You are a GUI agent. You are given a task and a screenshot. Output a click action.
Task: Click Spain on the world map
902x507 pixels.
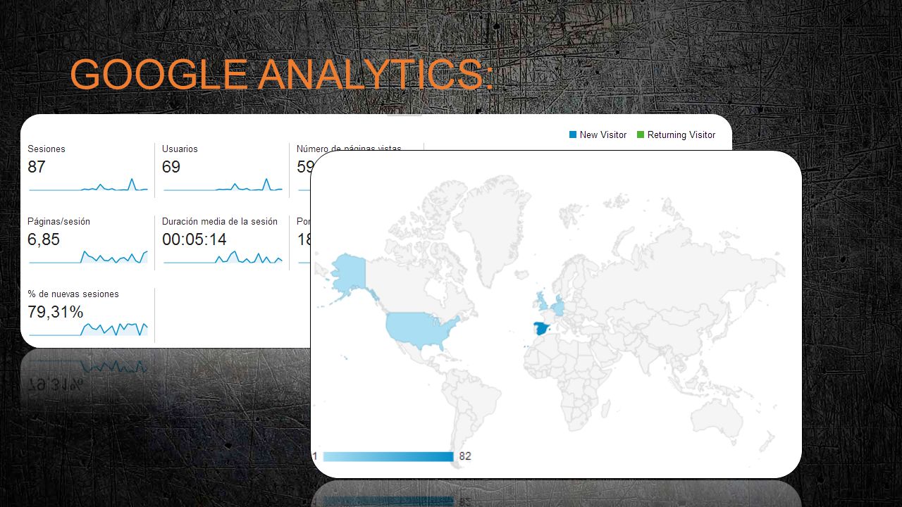(540, 330)
